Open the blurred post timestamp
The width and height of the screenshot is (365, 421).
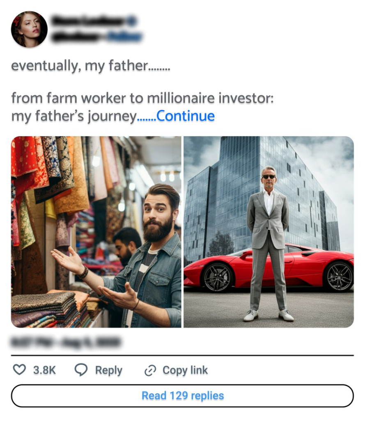click(66, 342)
